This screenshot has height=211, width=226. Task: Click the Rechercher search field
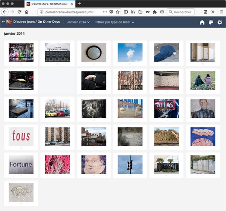(183, 12)
